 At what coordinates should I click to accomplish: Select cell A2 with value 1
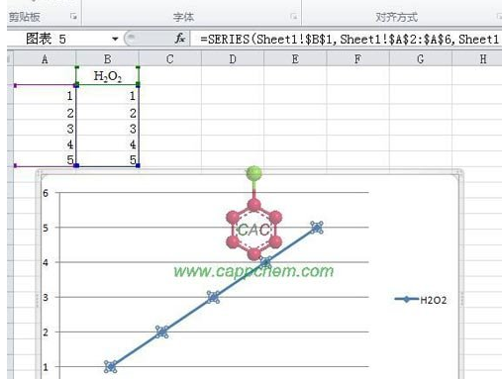click(x=45, y=96)
